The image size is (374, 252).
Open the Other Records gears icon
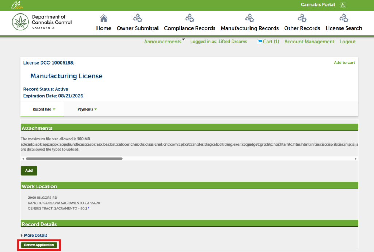(x=302, y=18)
